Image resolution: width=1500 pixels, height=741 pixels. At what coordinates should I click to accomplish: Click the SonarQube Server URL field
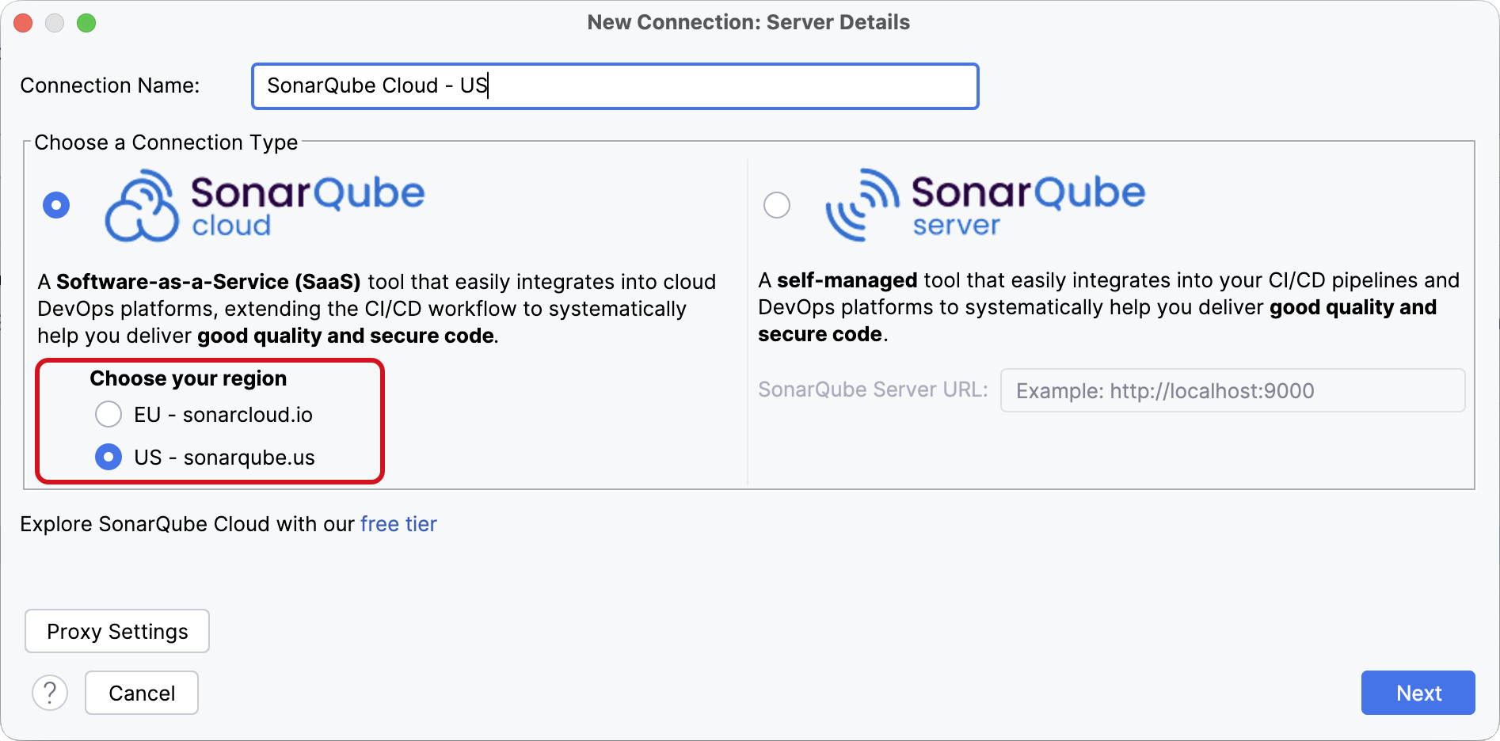point(1232,390)
